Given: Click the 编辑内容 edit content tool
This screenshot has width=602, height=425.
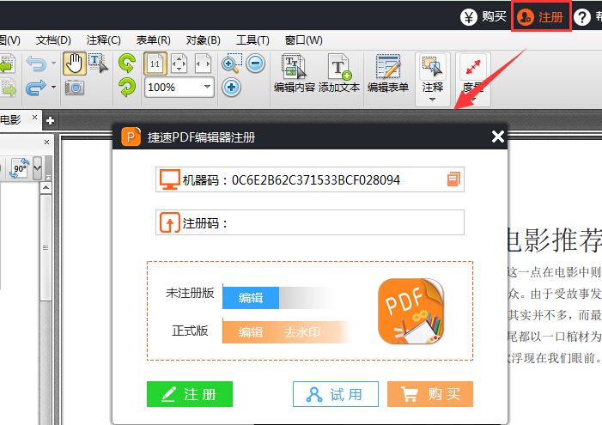Looking at the screenshot, I should pos(295,74).
